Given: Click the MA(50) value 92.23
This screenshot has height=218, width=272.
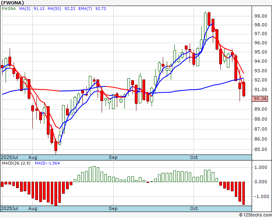Looking at the screenshot, I should [70, 9].
